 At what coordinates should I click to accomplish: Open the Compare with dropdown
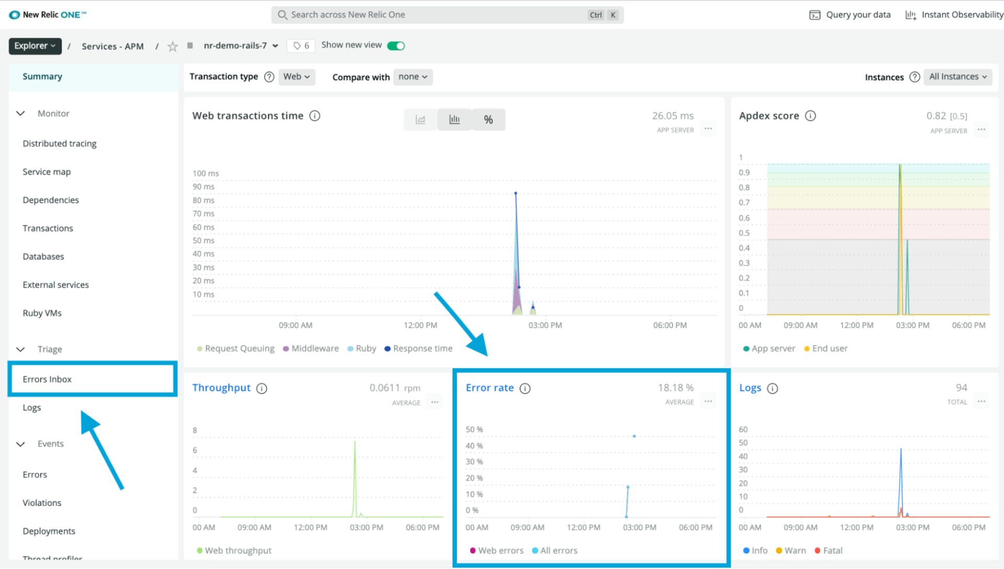pyautogui.click(x=413, y=76)
